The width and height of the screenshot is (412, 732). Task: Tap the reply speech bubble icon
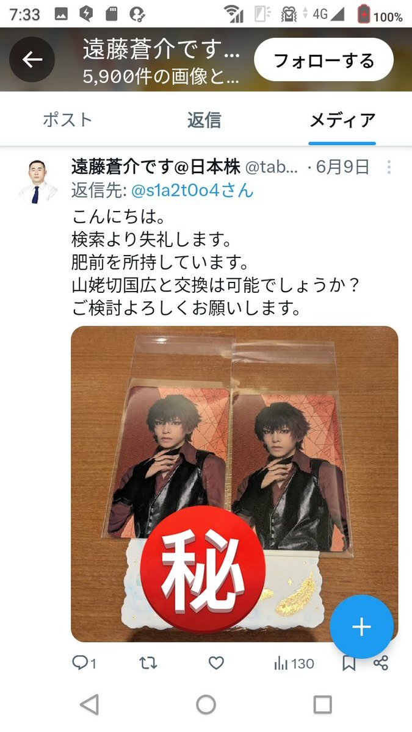pyautogui.click(x=84, y=663)
